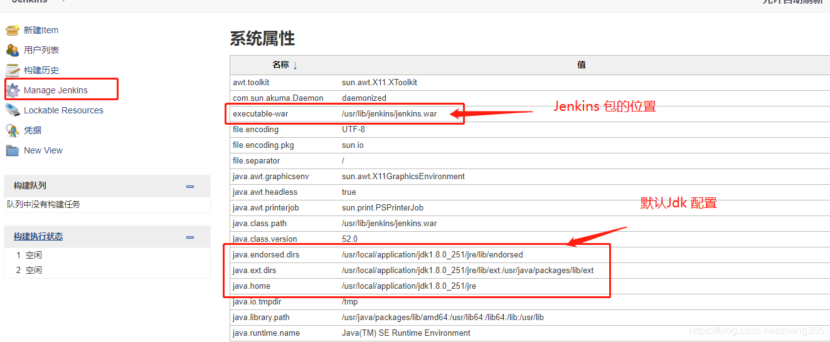Screen dimensions: 830x342
Task: Select the jre/lib/endorsed path value
Action: [432, 254]
